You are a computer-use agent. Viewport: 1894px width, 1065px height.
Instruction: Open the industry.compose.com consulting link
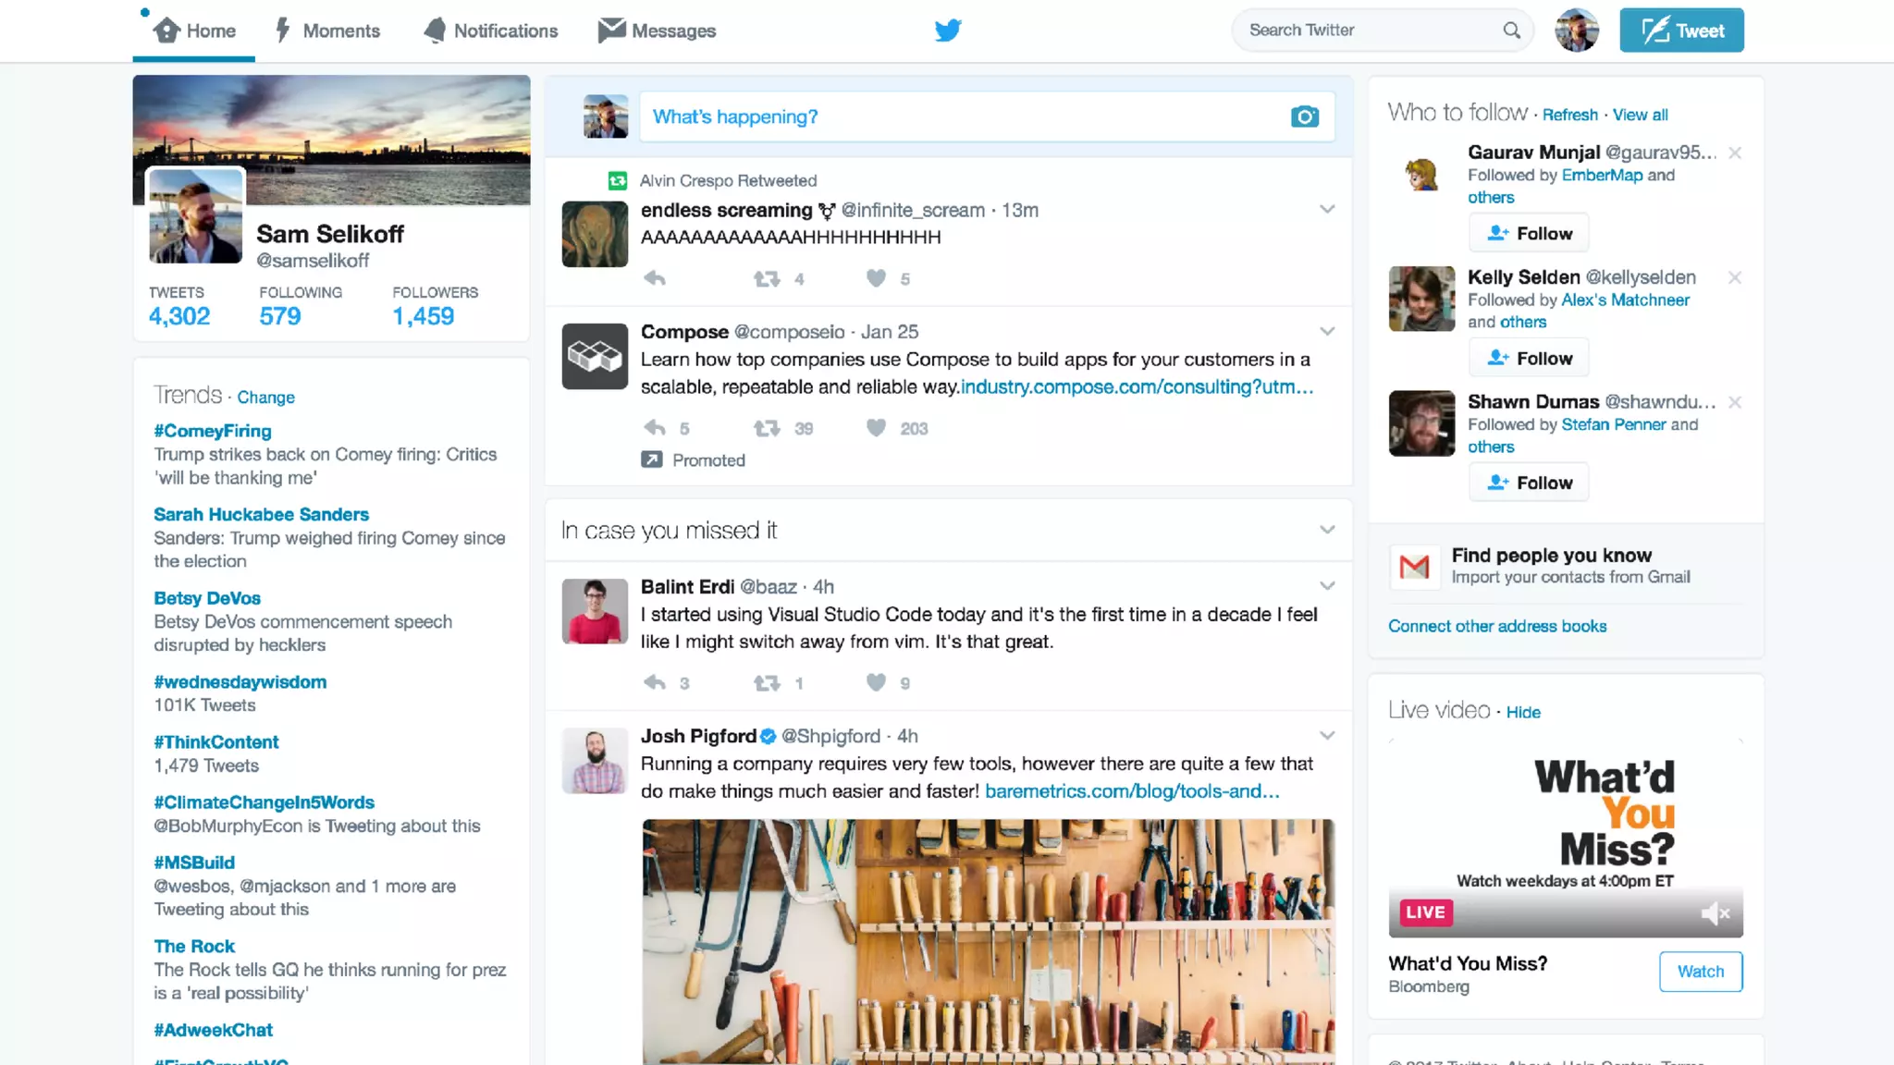click(x=1137, y=386)
